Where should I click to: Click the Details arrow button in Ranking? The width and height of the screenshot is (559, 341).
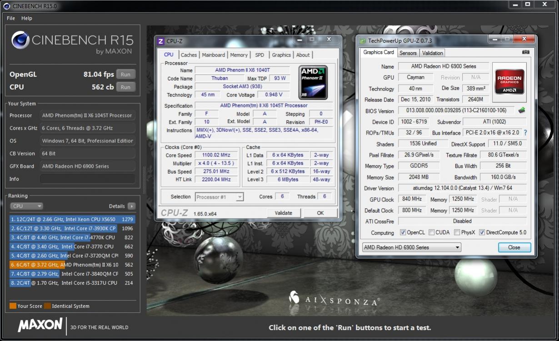131,206
